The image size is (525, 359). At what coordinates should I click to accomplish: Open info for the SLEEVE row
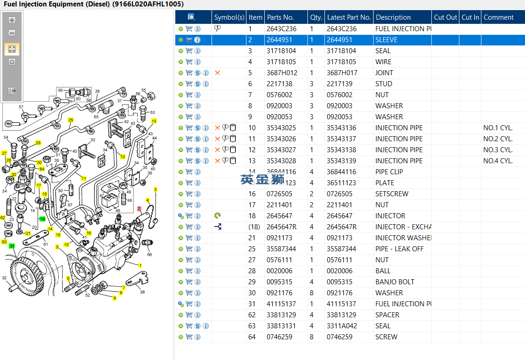tap(197, 40)
